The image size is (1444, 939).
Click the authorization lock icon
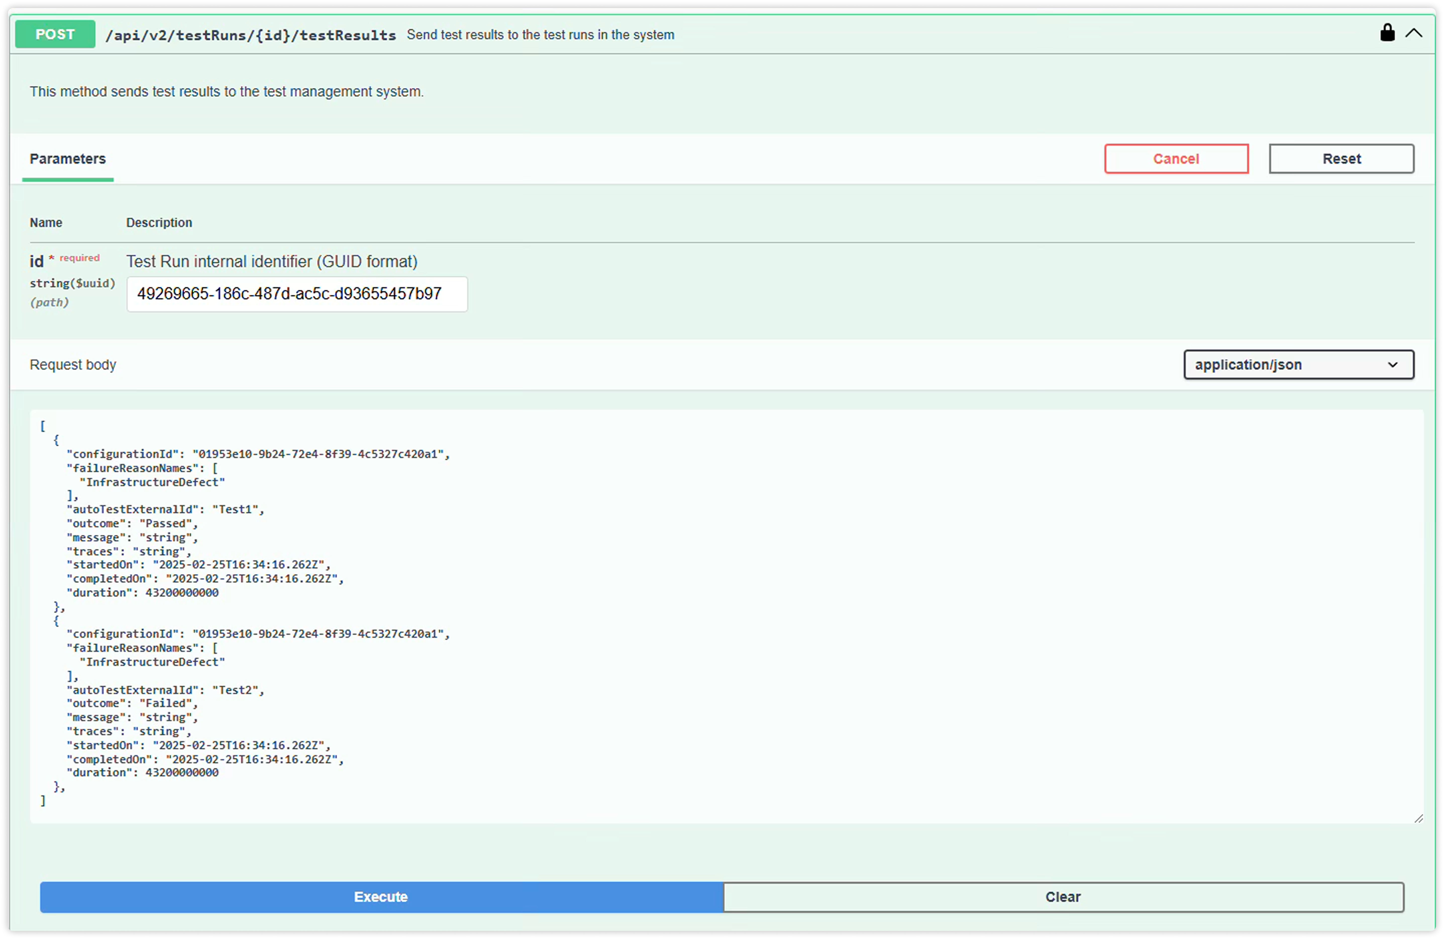pos(1387,33)
